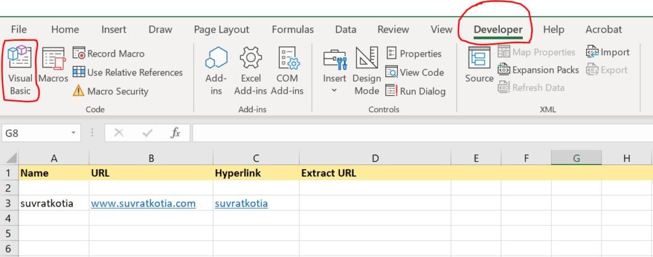Viewport: 653px width, 257px height.
Task: Select column C header
Action: (256, 158)
